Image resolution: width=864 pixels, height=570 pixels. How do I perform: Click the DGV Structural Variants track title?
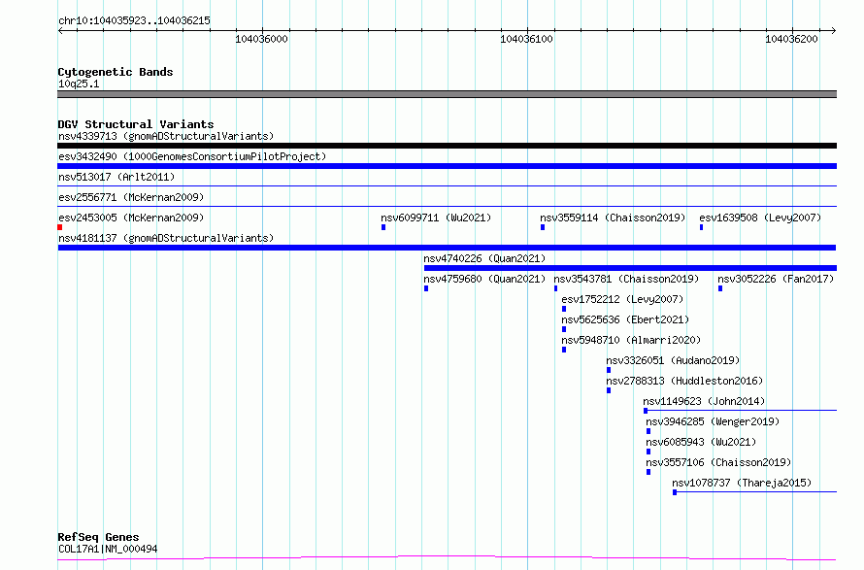coord(136,124)
